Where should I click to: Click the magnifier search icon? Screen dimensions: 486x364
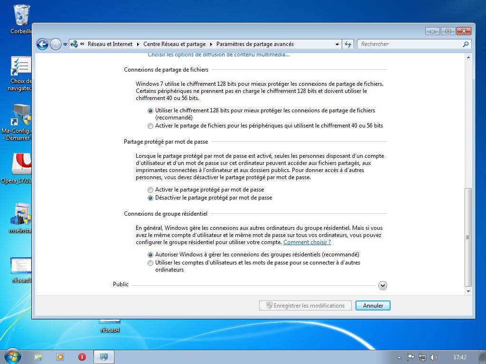point(466,44)
